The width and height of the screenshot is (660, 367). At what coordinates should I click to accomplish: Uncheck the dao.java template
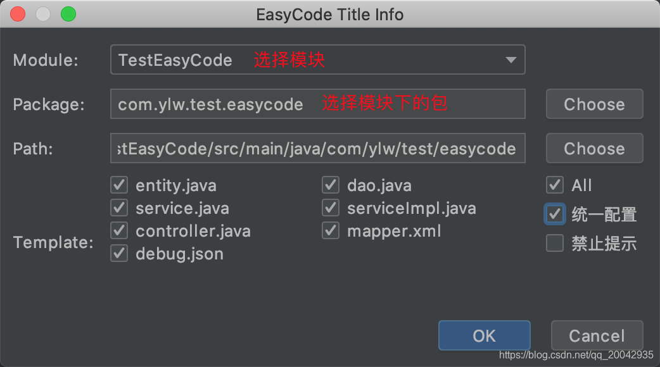(331, 185)
